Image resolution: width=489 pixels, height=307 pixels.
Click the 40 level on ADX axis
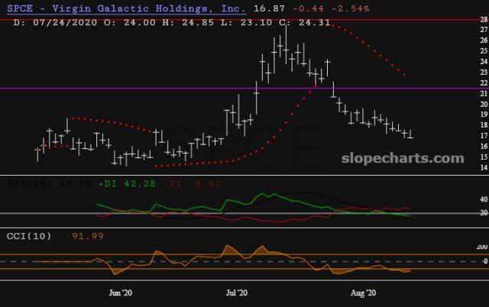(x=484, y=199)
